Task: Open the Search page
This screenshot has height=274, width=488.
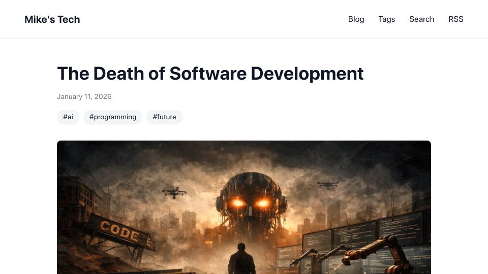Action: (422, 19)
